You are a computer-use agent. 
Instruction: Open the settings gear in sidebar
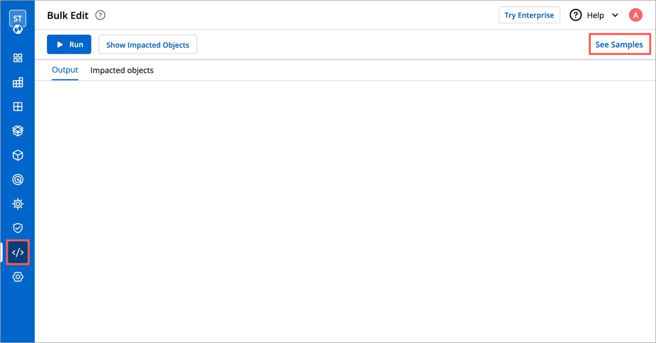pyautogui.click(x=18, y=277)
